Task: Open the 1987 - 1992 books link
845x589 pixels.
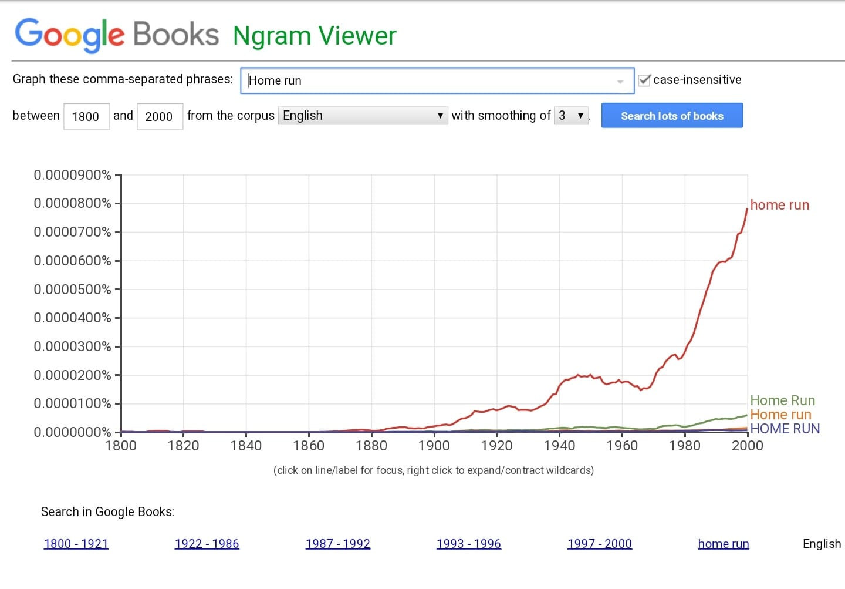Action: [338, 544]
